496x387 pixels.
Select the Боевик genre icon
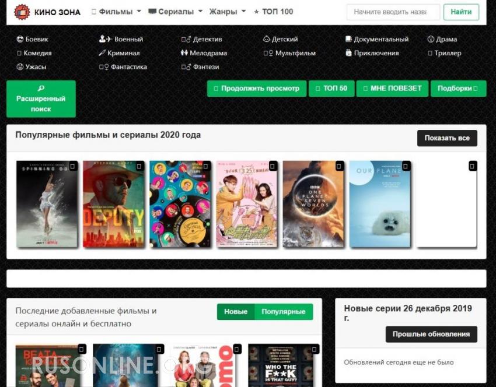[20, 39]
